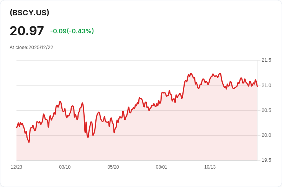Click the 10/13 date label

pos(210,167)
